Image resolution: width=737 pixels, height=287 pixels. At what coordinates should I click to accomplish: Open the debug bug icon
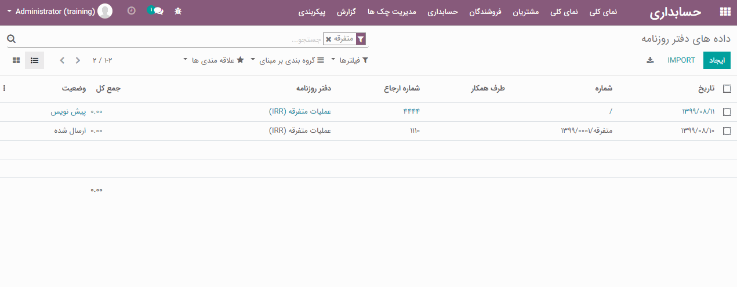pyautogui.click(x=178, y=11)
